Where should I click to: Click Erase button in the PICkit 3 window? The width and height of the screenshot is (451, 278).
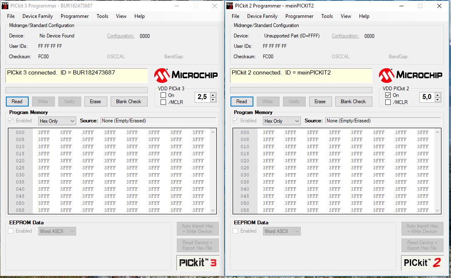coord(95,101)
